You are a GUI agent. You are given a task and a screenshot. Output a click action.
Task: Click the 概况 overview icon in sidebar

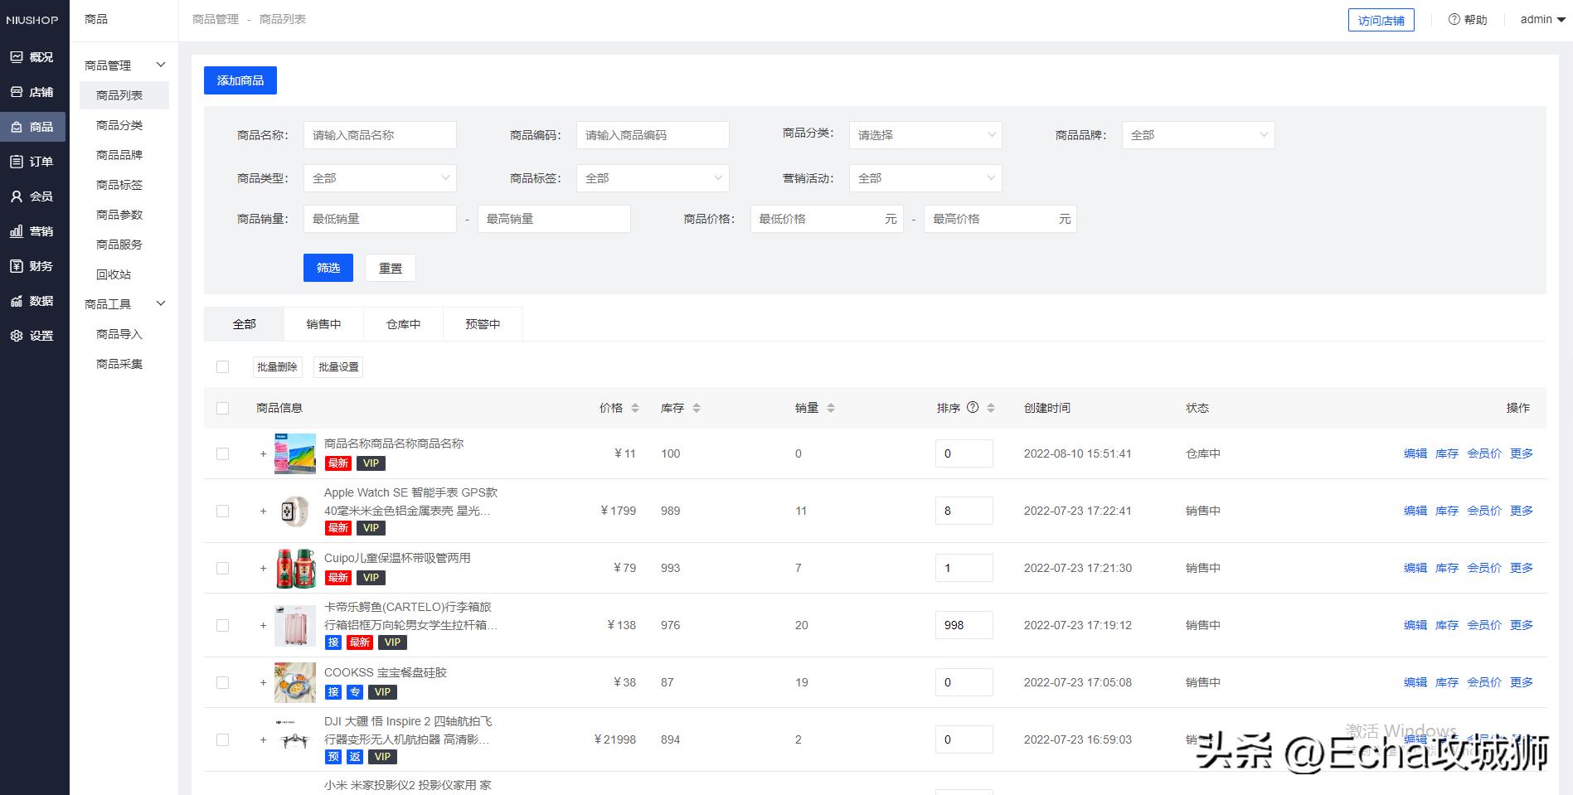(17, 57)
